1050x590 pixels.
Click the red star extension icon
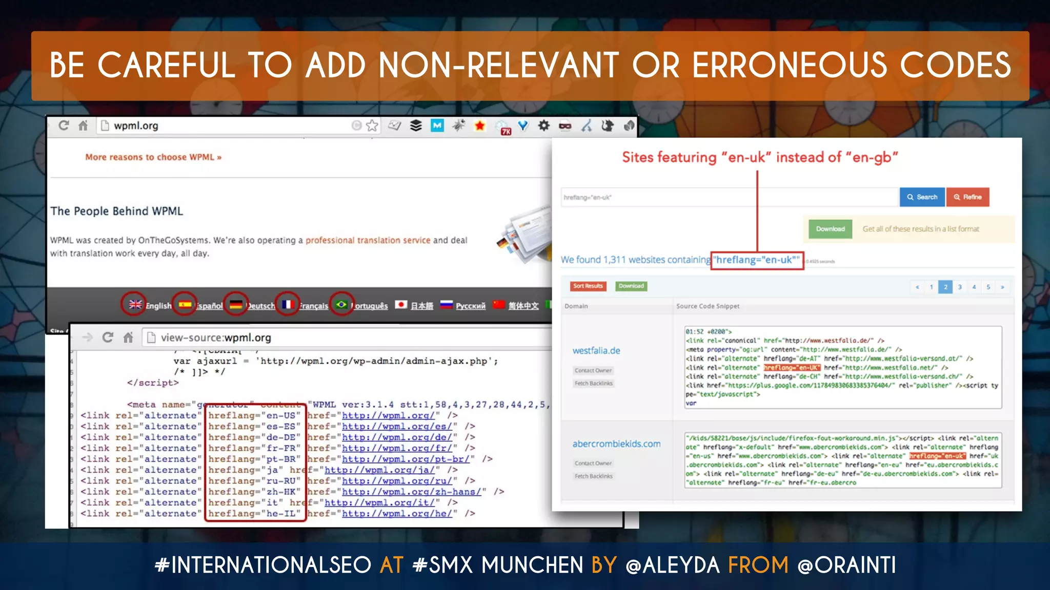tap(480, 125)
